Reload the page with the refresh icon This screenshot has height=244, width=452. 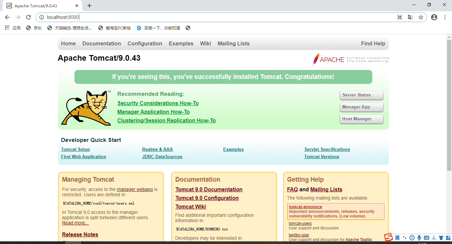[28, 17]
